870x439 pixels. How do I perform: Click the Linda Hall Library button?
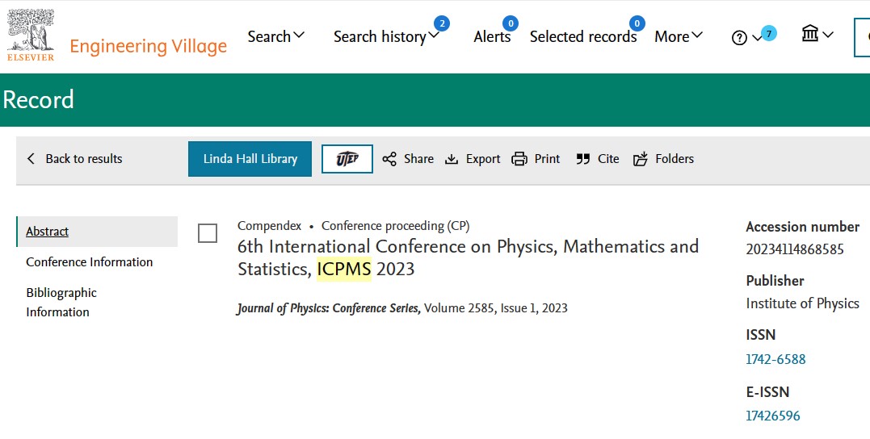tap(250, 159)
